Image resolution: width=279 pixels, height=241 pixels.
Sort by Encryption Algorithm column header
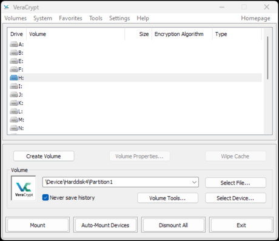pyautogui.click(x=182, y=34)
